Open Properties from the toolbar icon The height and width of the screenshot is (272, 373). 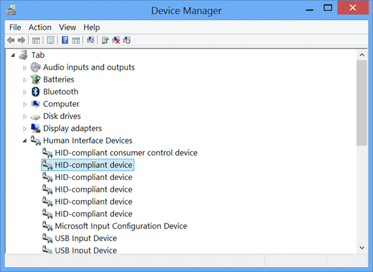[50, 40]
